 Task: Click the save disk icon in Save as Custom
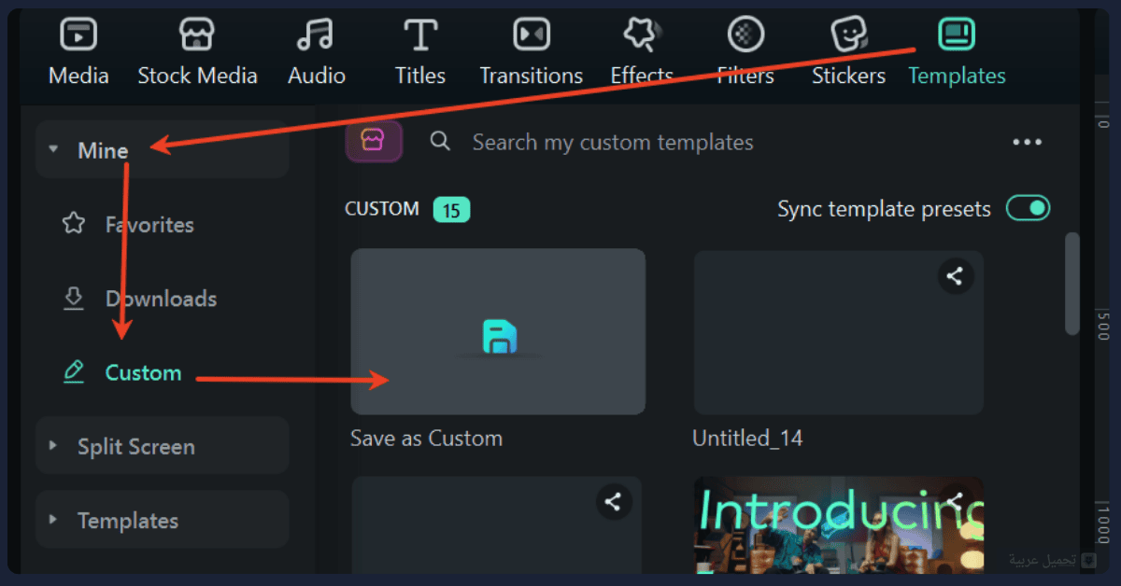click(500, 337)
